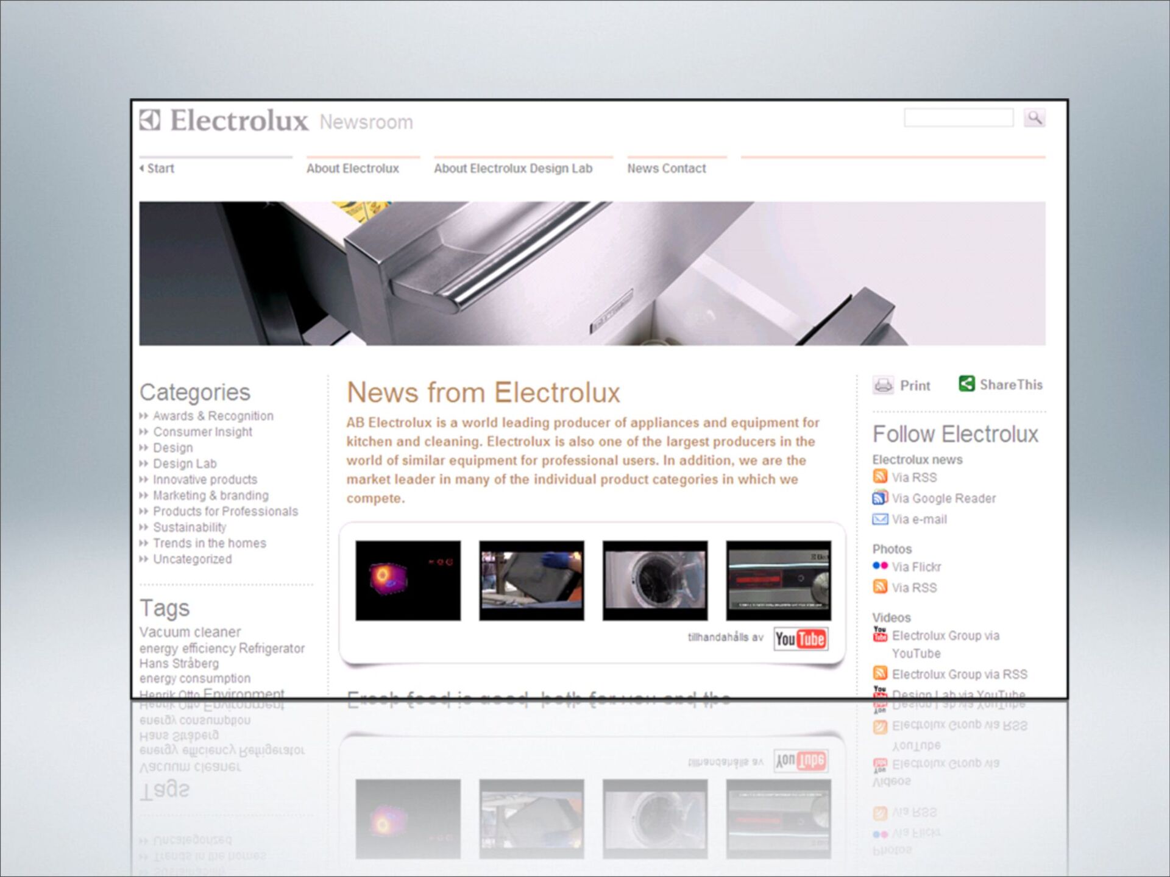The image size is (1170, 877).
Task: Click YouTube icon beside Electrolux Group
Action: pos(880,635)
